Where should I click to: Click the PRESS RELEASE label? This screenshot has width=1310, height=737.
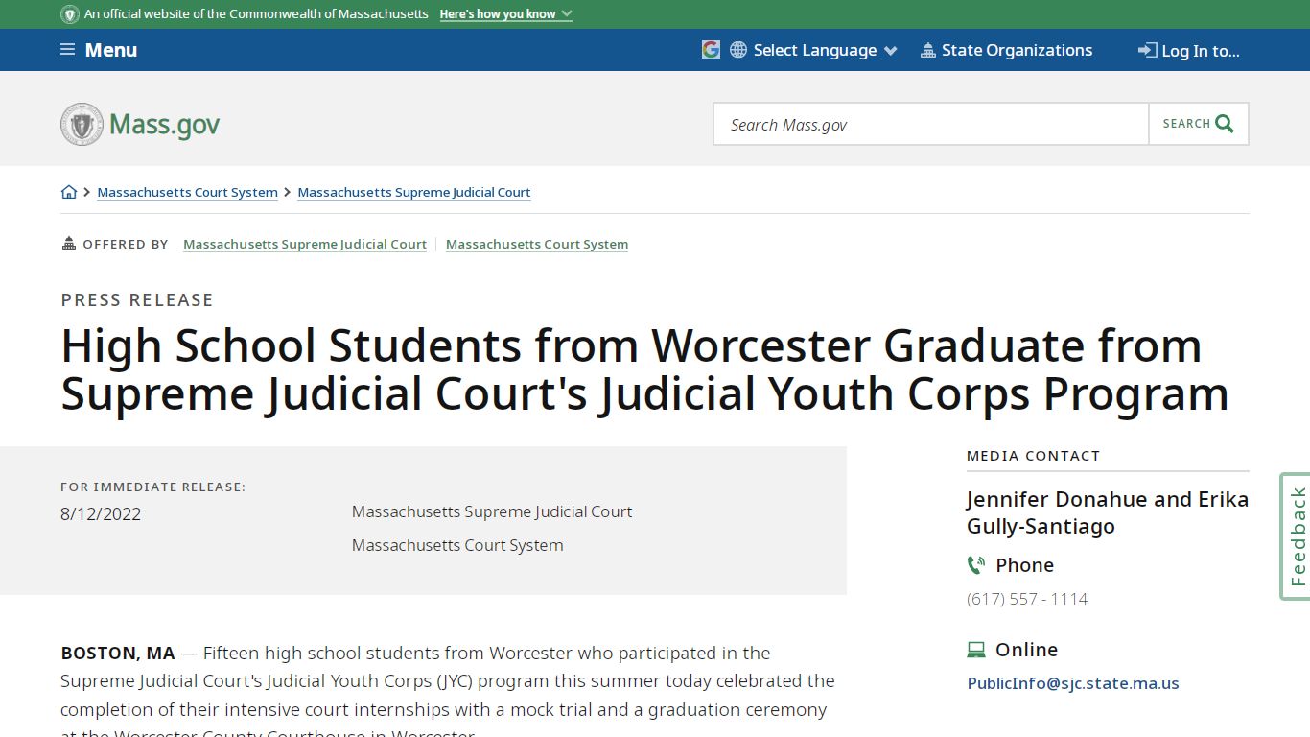(x=137, y=299)
